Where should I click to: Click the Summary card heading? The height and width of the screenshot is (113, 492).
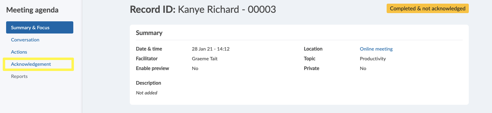pyautogui.click(x=149, y=33)
